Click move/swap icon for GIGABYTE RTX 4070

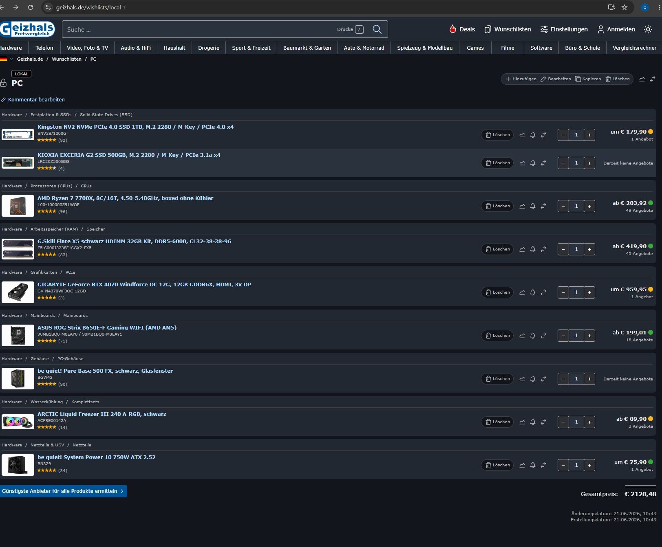543,292
